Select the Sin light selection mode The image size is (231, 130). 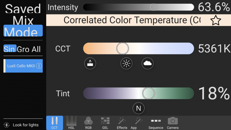tap(10, 49)
